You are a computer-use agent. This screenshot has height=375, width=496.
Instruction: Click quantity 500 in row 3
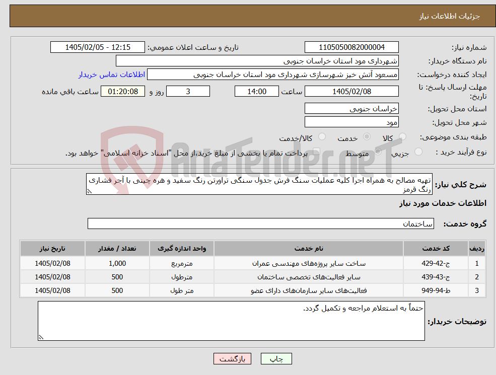(x=117, y=290)
